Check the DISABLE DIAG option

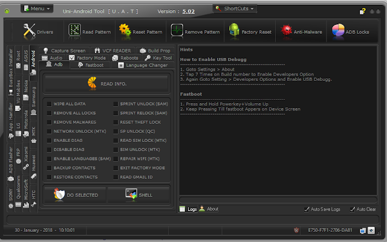pyautogui.click(x=50, y=150)
